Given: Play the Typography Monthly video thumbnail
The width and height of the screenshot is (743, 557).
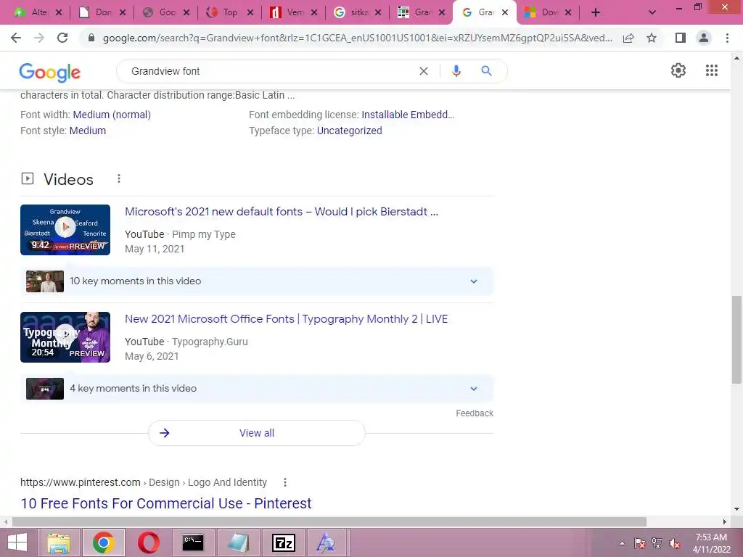Looking at the screenshot, I should pos(65,337).
